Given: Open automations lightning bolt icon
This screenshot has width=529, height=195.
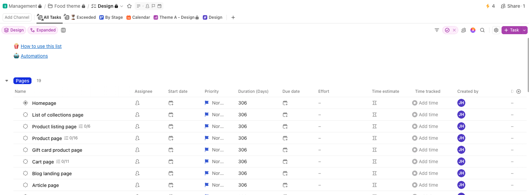Looking at the screenshot, I should [488, 6].
